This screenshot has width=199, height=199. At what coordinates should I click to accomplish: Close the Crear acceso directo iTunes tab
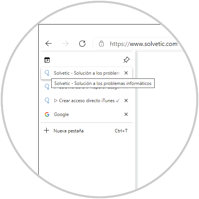(x=126, y=101)
